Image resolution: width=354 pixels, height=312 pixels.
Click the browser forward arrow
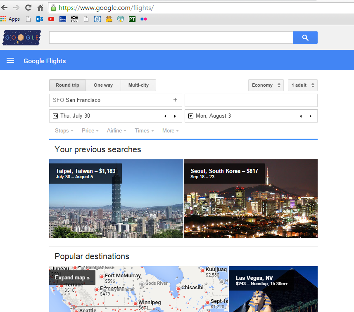click(x=16, y=8)
